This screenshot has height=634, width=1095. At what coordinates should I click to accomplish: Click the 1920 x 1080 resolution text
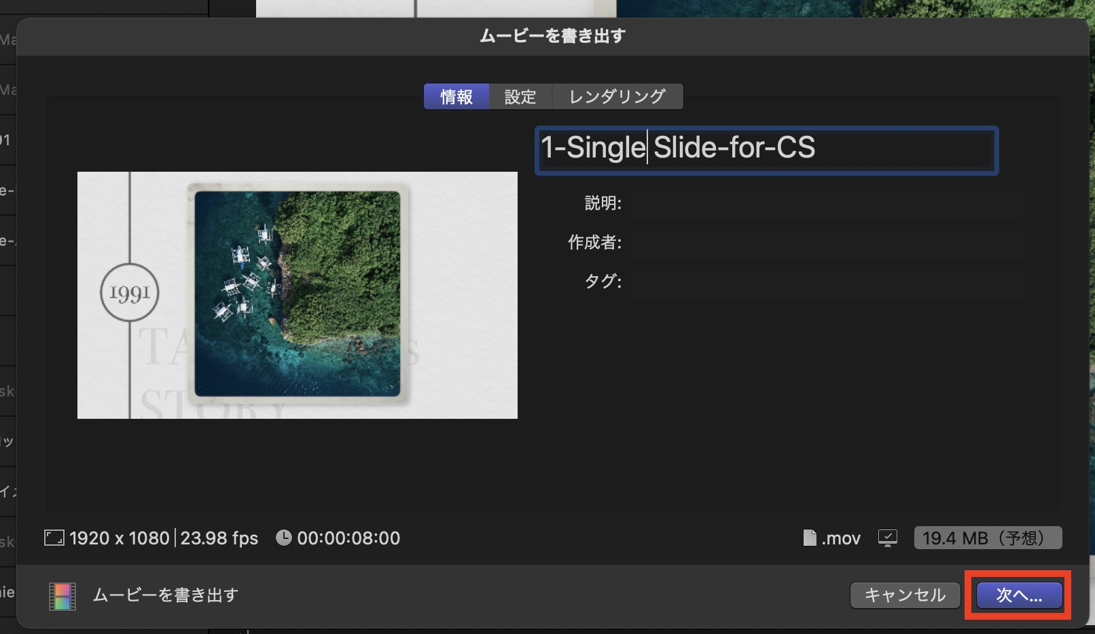[x=120, y=538]
